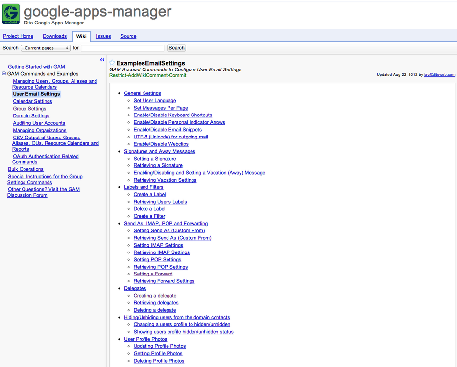The image size is (457, 367).
Task: Open Deleting Profile Photos link
Action: 159,361
